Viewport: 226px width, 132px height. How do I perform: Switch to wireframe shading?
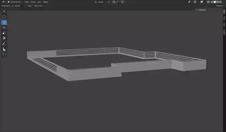click(x=212, y=2)
